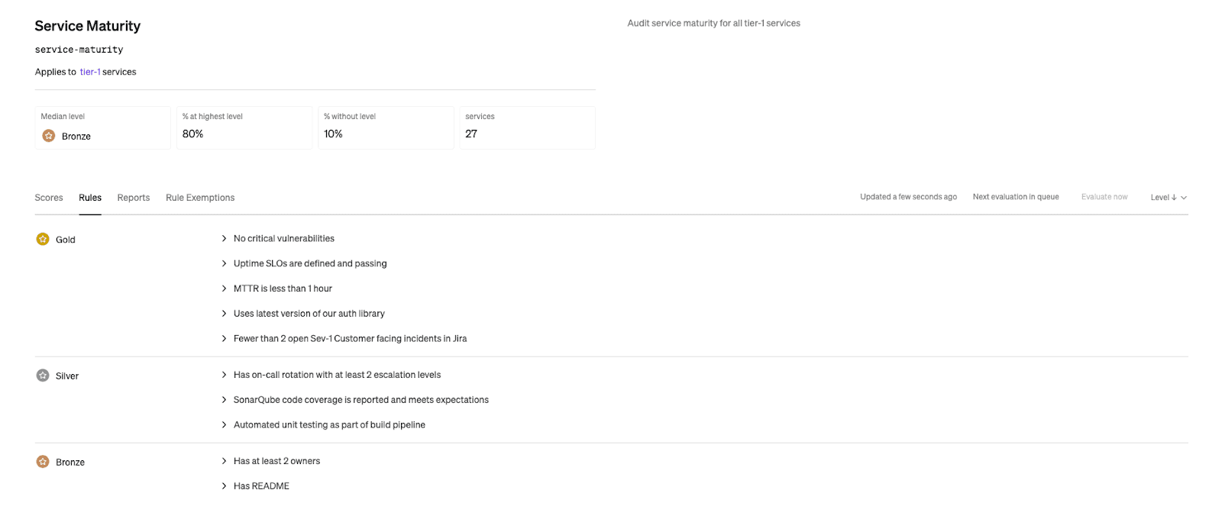Screen dimensions: 1222x532
Task: Click the Bronze medal icon in rules list
Action: (x=43, y=462)
